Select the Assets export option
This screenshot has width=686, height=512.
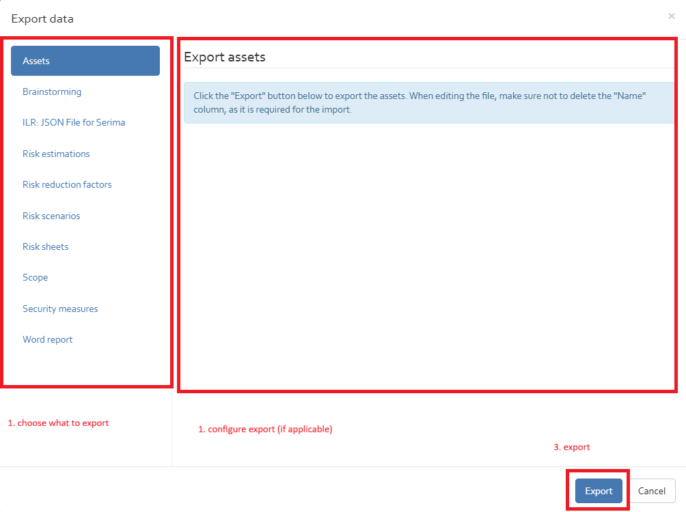85,61
